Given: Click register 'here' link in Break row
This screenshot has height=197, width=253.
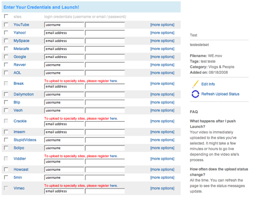Looking at the screenshot, I should pyautogui.click(x=113, y=81).
